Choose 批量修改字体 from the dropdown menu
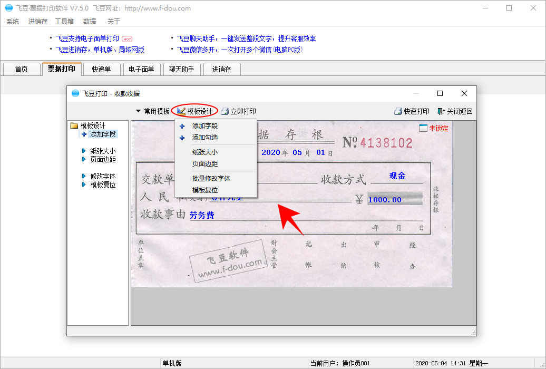546x369 pixels. [x=216, y=178]
